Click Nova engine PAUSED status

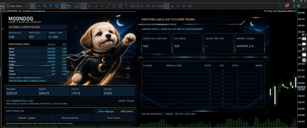(51, 49)
